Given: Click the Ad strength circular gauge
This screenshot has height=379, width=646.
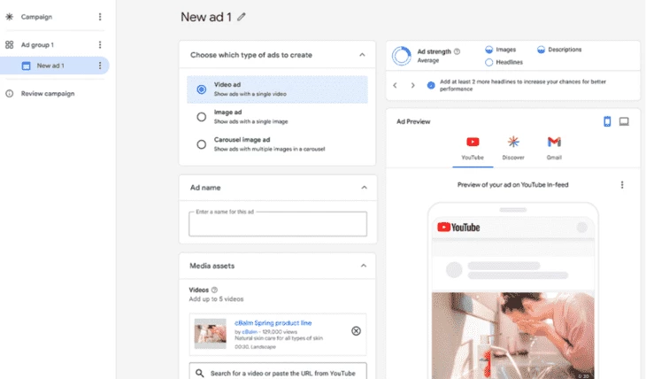Looking at the screenshot, I should (x=401, y=56).
